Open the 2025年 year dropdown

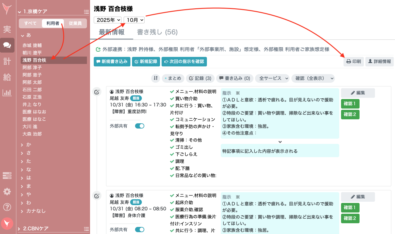pyautogui.click(x=108, y=20)
